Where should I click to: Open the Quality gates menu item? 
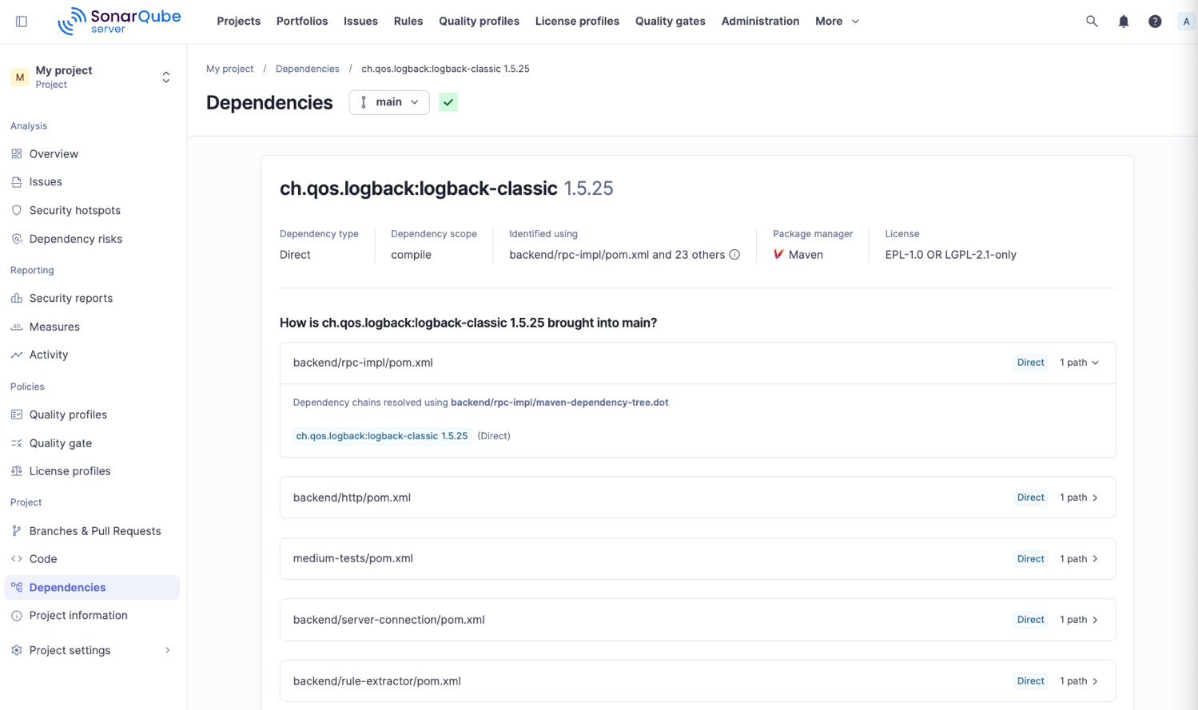coord(670,22)
